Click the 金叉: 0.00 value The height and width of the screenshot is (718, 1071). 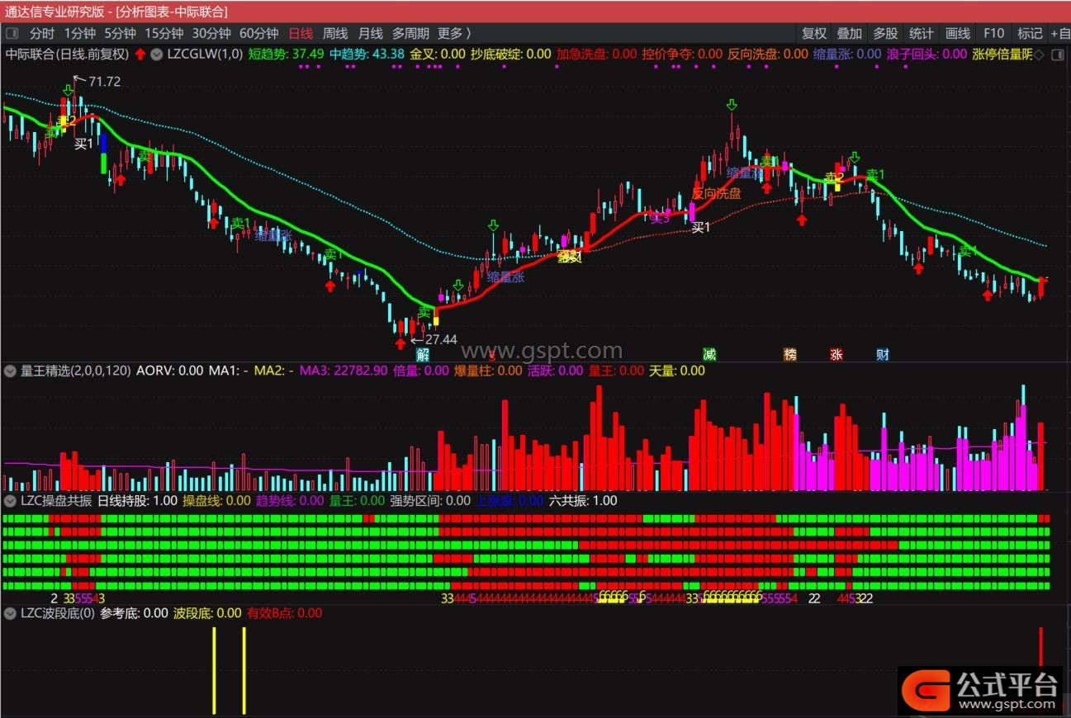[x=438, y=54]
